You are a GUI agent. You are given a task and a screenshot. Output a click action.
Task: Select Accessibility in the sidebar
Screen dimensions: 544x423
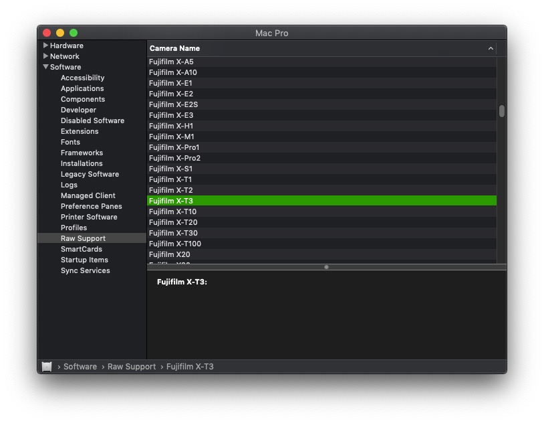pos(83,78)
